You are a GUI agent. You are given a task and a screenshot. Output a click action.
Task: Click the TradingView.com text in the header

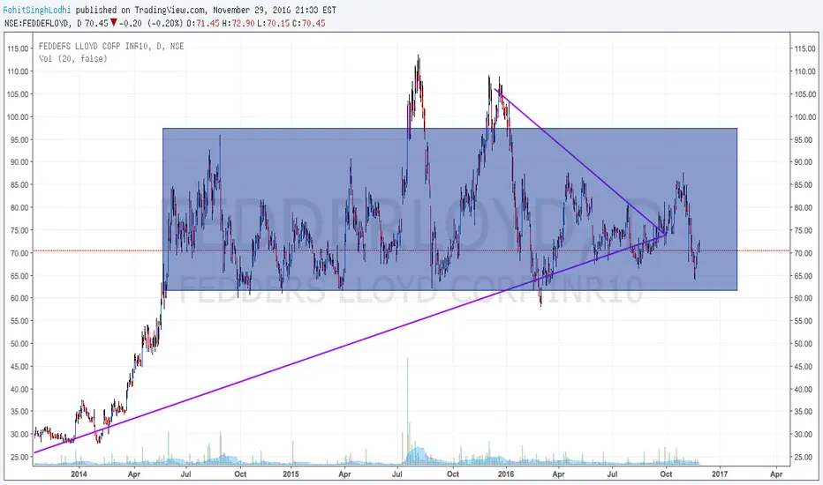click(170, 10)
